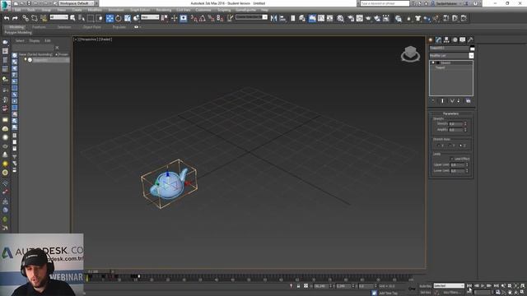Click the Play Animation button
527x296 pixels.
pos(483,286)
